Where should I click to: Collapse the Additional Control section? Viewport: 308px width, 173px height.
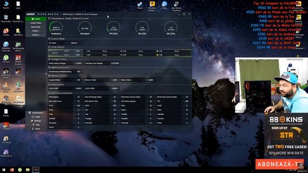[49, 67]
